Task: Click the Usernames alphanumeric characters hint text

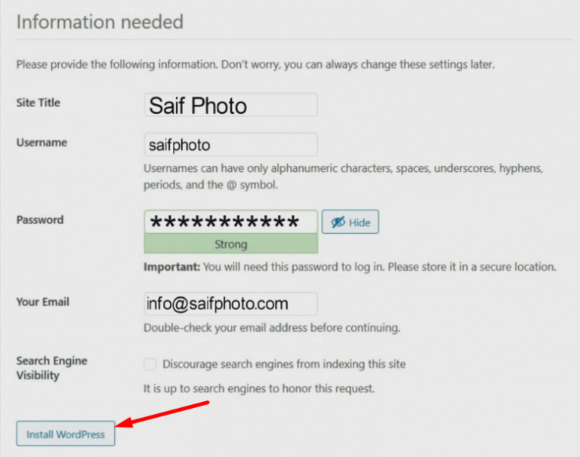Action: 344,176
